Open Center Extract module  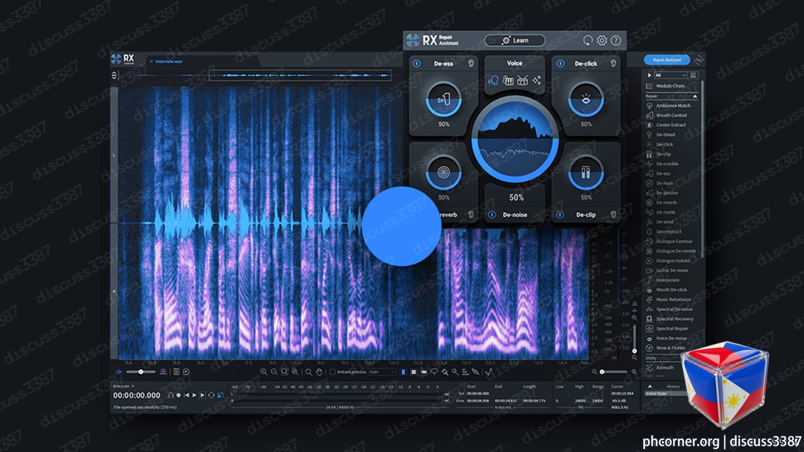(671, 125)
